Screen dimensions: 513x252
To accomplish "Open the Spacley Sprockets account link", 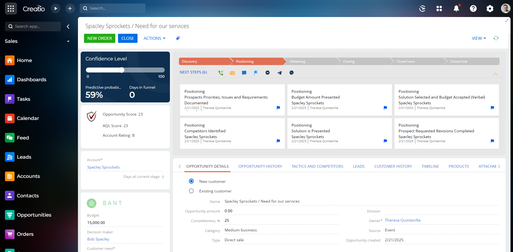I will point(103,167).
